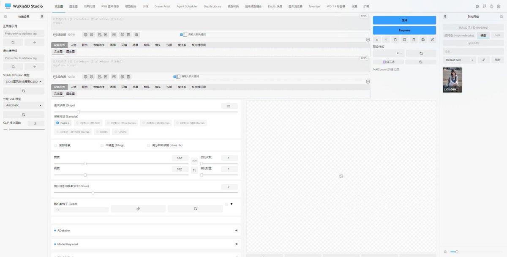
Task: Refresh the Stable Diffusion model list
Action: click(24, 91)
